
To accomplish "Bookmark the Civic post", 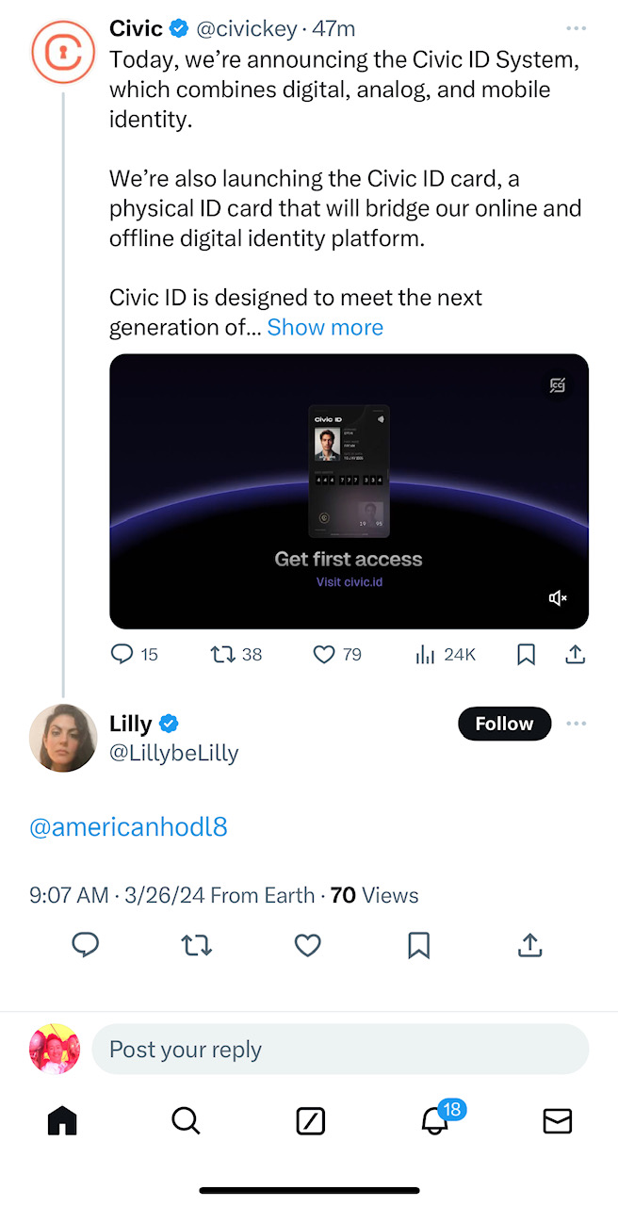I will click(526, 654).
